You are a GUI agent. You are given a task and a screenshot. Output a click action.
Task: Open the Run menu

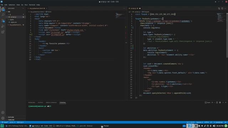[26, 5]
